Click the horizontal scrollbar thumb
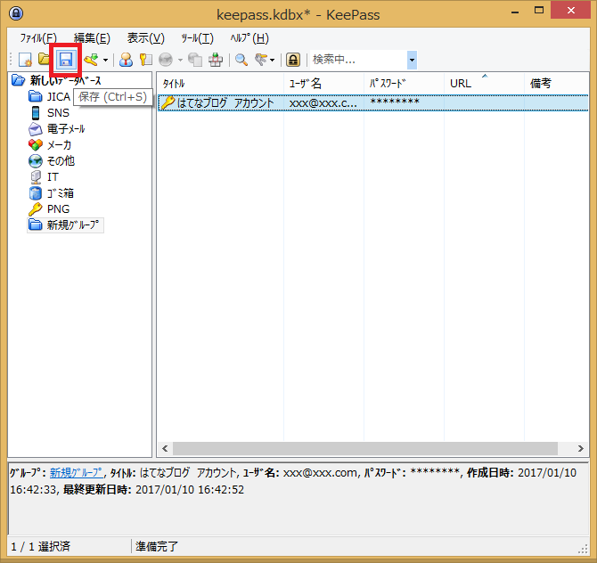The image size is (597, 563). coord(365,448)
